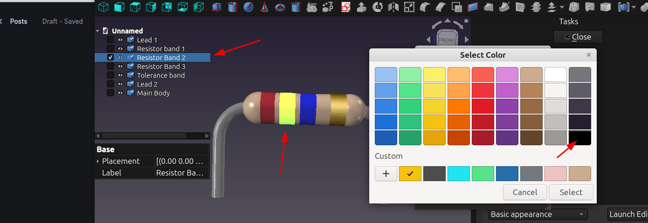Pick the white color swatch
The height and width of the screenshot is (223, 648).
coord(556,74)
